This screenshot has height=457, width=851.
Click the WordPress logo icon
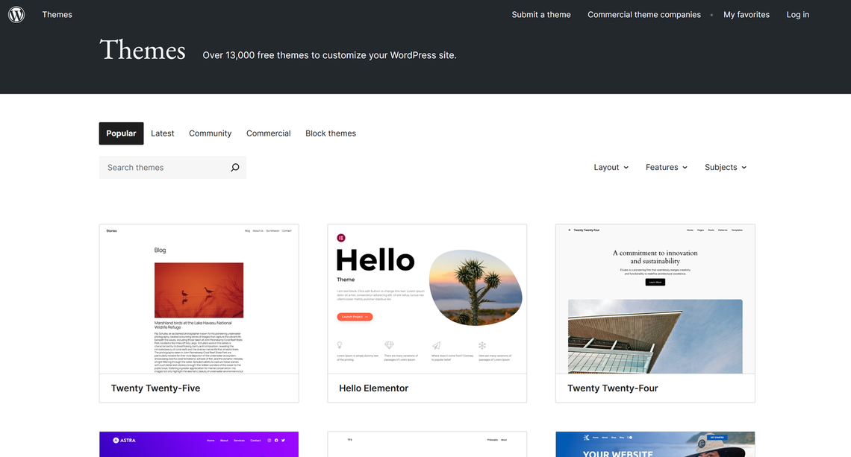(x=16, y=15)
